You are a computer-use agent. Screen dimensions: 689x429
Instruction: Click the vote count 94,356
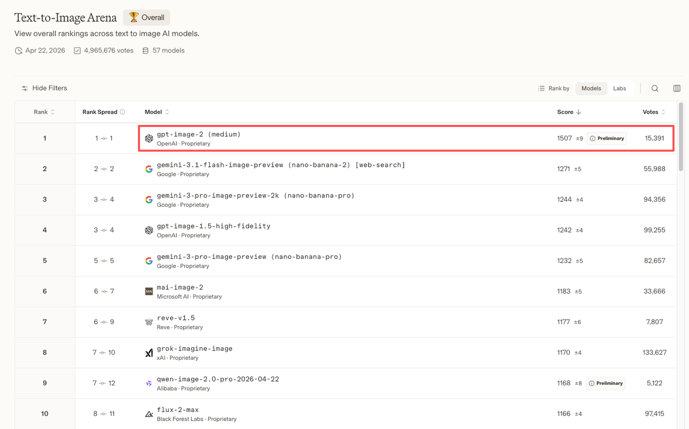click(654, 200)
